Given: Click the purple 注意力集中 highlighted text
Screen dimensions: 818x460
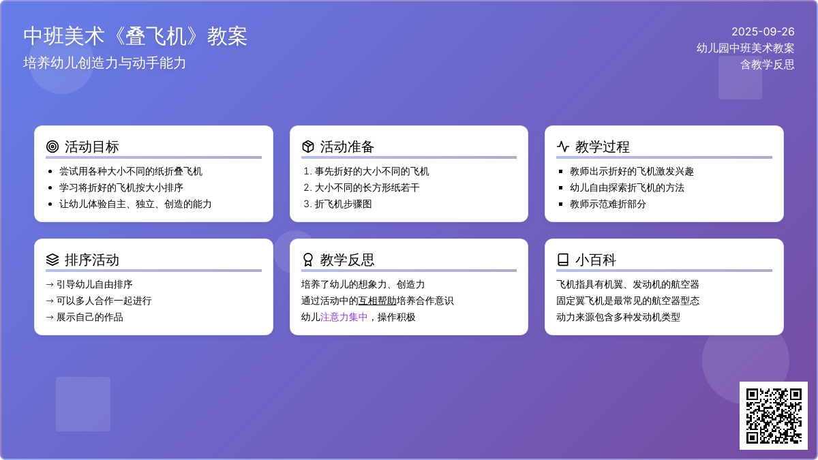Looking at the screenshot, I should [x=344, y=317].
